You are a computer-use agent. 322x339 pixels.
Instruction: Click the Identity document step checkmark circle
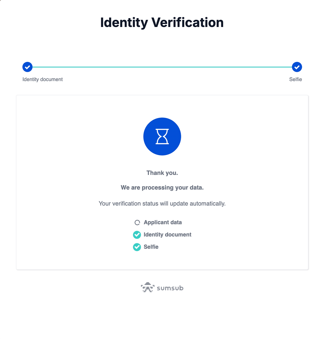point(27,67)
